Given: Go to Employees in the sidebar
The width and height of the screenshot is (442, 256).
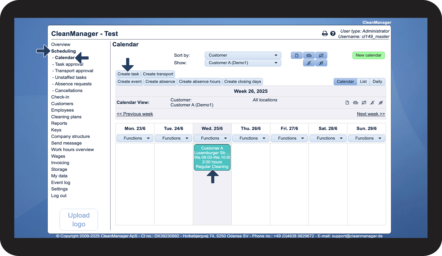Looking at the screenshot, I should pos(63,110).
